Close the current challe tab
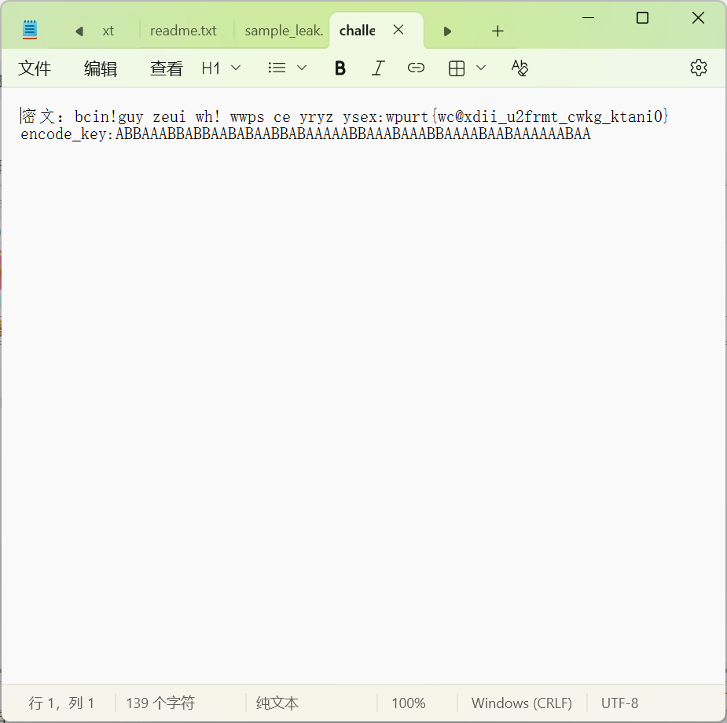The width and height of the screenshot is (727, 723). pyautogui.click(x=398, y=31)
